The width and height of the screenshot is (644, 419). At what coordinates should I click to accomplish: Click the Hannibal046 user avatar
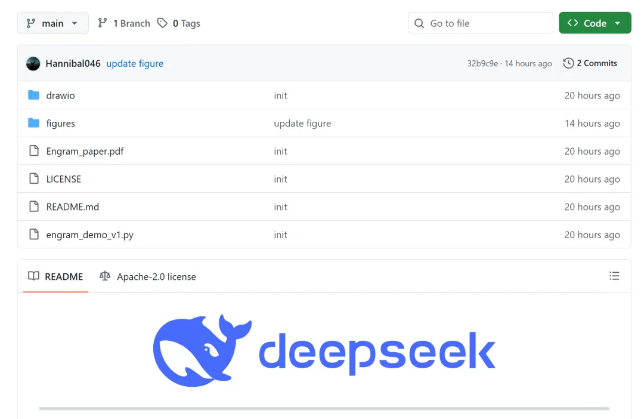33,63
